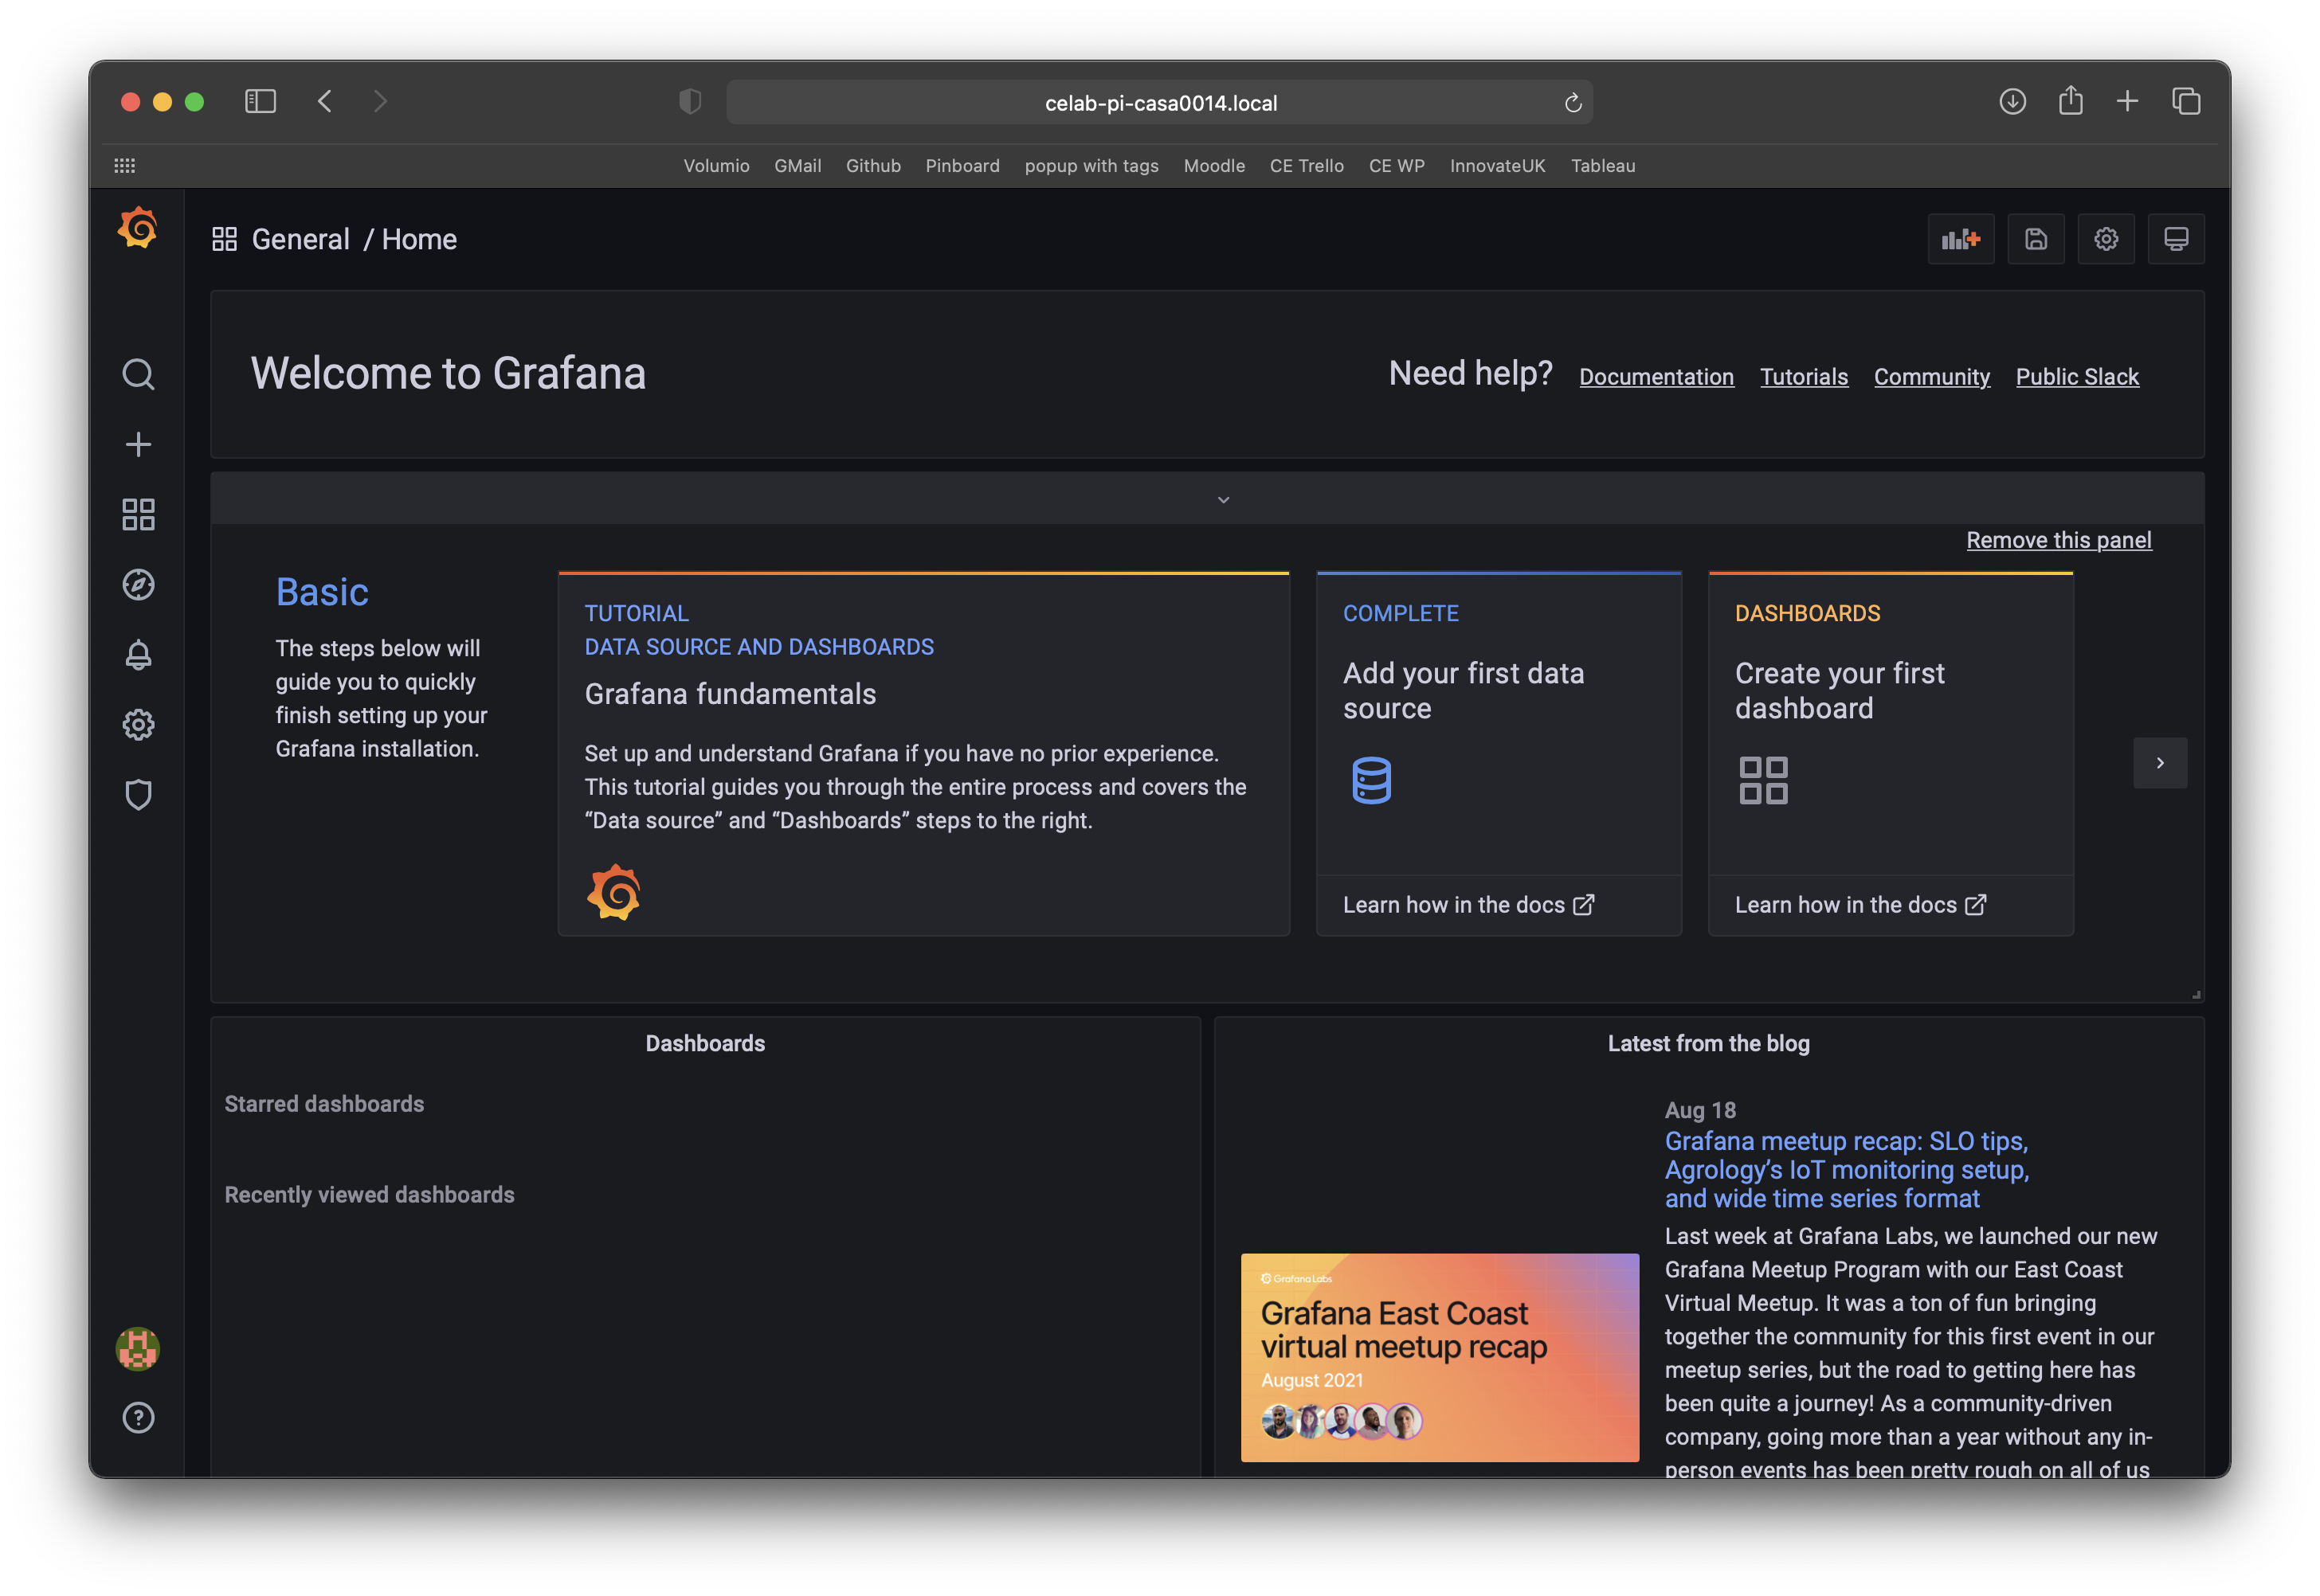Click the Tutorials link

pos(1804,375)
